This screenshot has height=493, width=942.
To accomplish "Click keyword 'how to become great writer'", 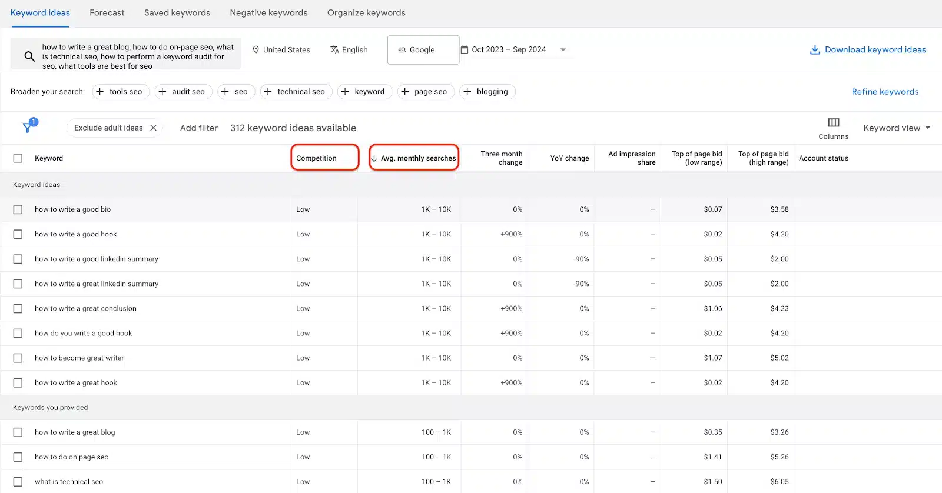I will [79, 358].
